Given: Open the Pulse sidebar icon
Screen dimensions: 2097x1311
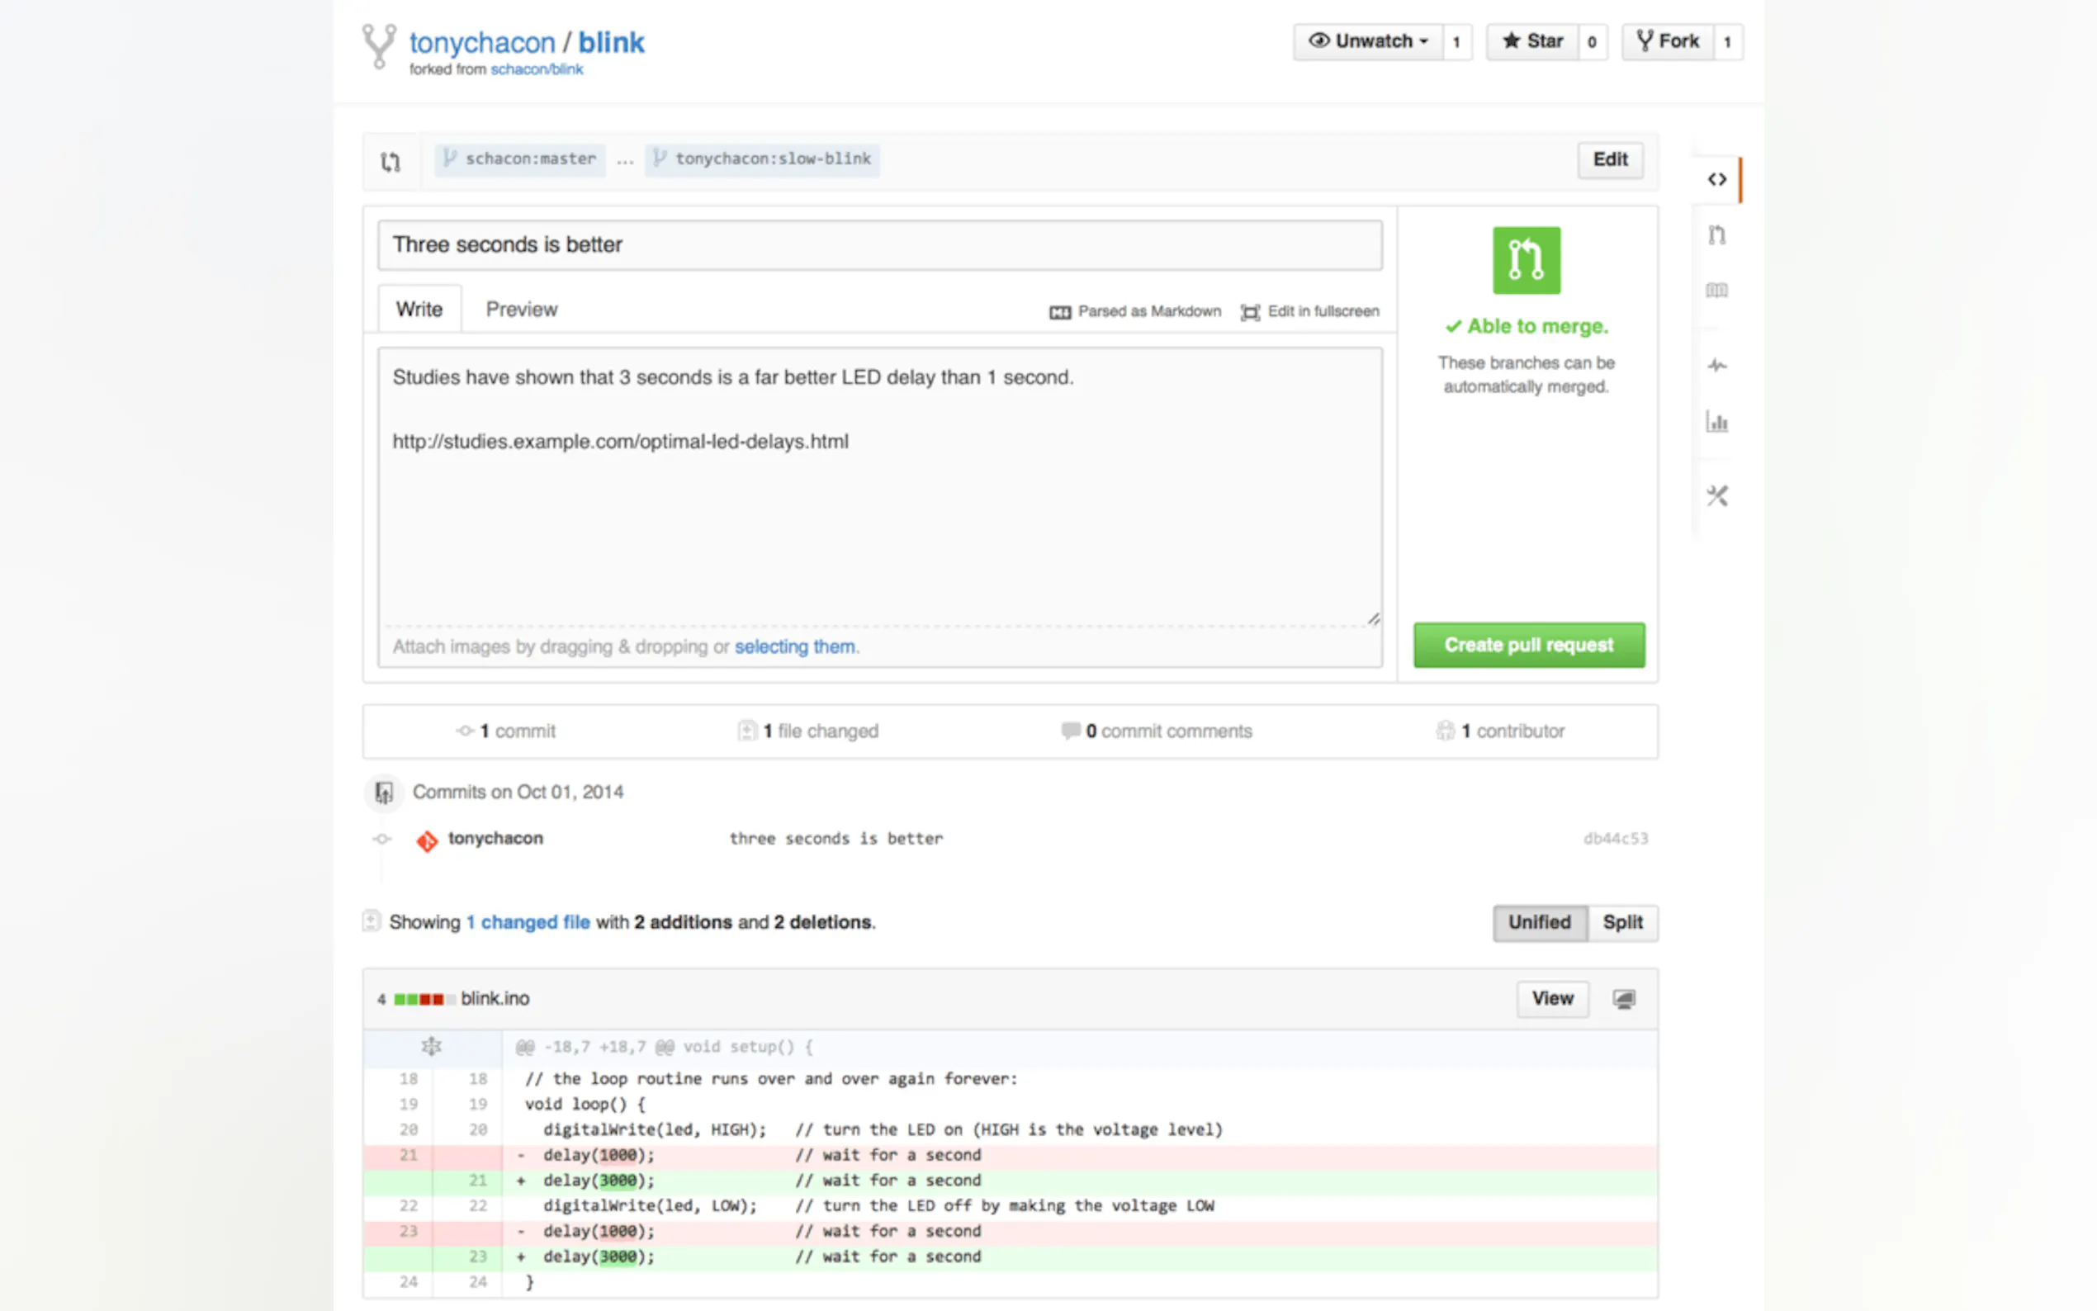Looking at the screenshot, I should click(x=1716, y=365).
